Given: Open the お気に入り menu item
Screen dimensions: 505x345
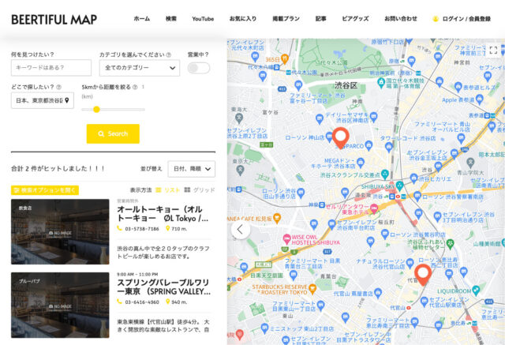Looking at the screenshot, I should click(243, 19).
